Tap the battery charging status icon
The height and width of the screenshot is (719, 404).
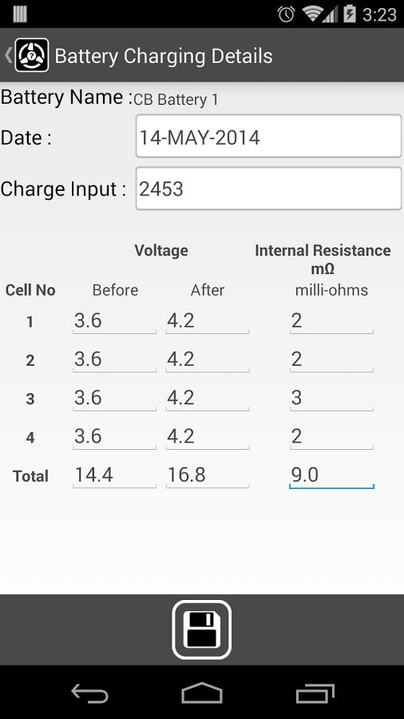pyautogui.click(x=350, y=14)
